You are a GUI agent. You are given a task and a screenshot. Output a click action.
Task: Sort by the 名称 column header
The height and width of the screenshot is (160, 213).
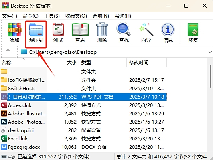point(24,62)
